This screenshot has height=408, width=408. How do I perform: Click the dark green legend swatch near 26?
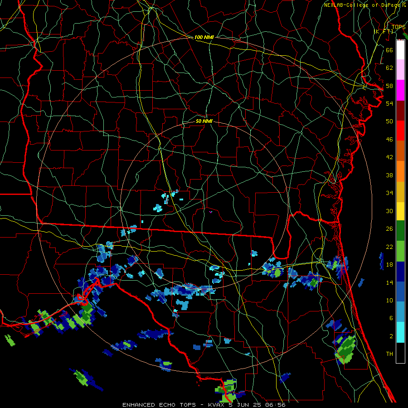400,231
